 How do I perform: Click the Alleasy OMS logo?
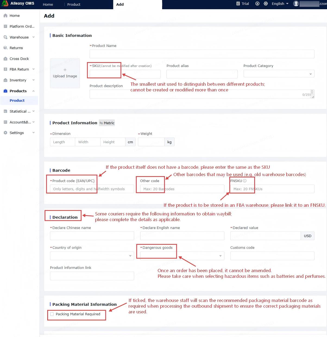18,4
